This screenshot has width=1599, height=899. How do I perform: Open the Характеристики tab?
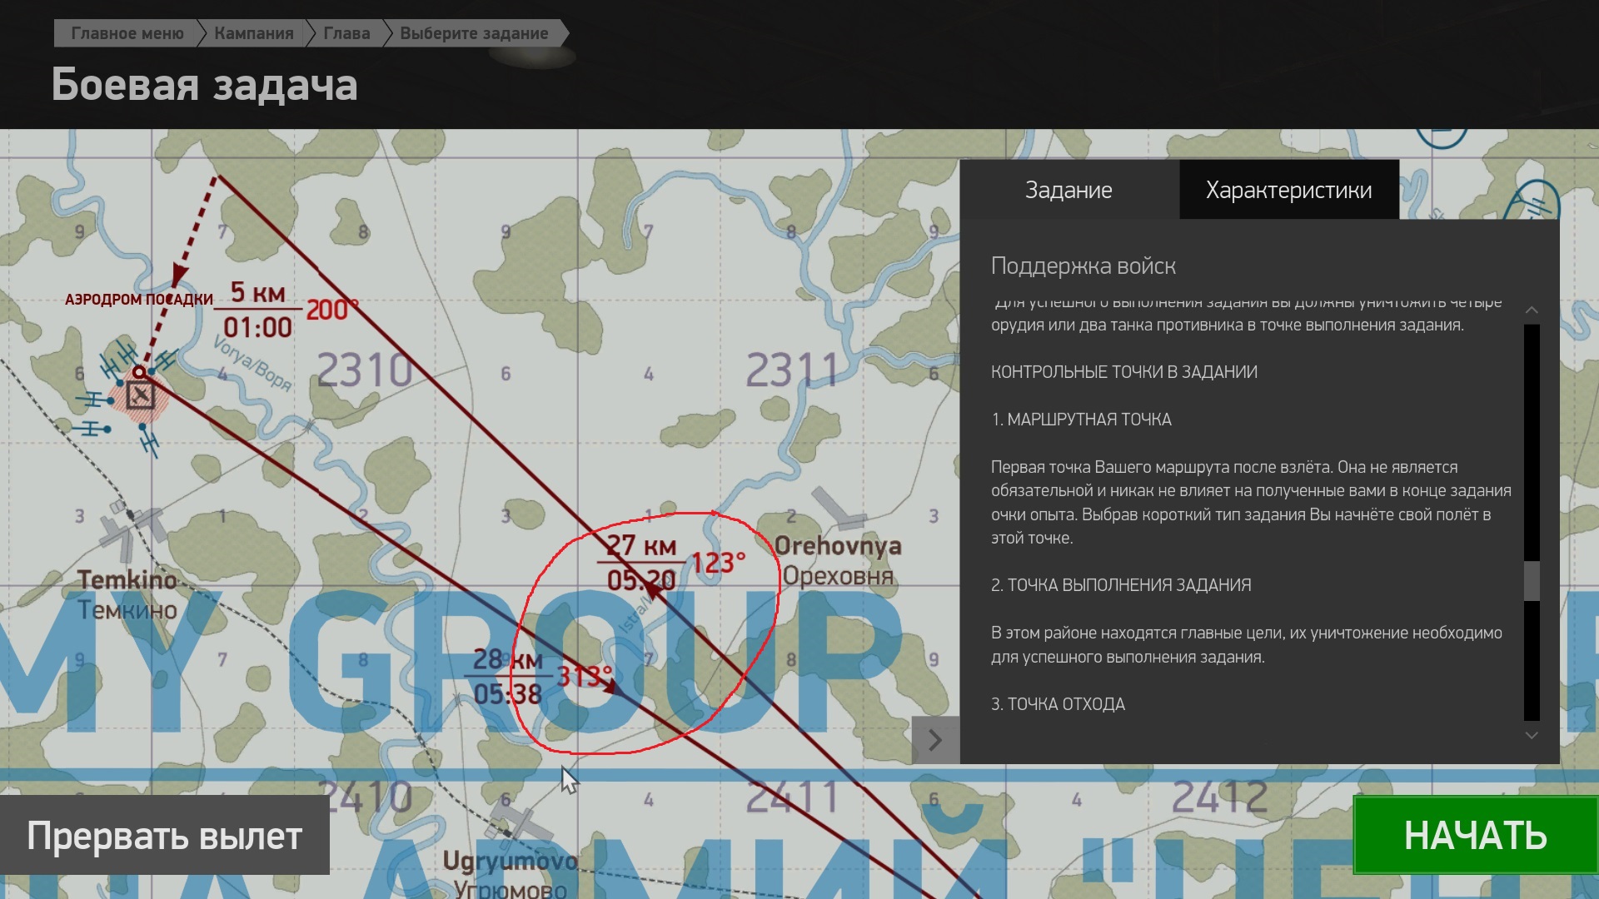click(1288, 191)
